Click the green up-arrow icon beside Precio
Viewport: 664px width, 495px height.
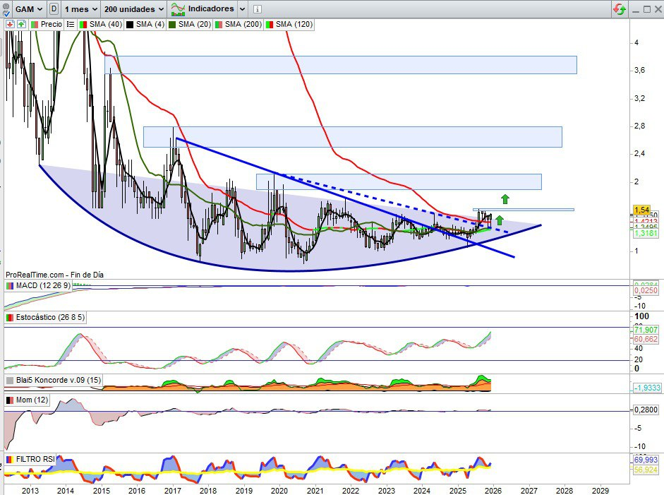pos(21,24)
